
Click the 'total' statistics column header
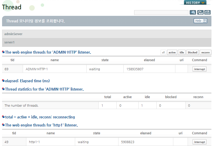pos(108,97)
